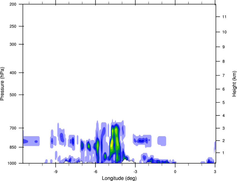Screen dimensions: 237x181
Task: Select the 700 pressure tick label
Action: click(13, 128)
